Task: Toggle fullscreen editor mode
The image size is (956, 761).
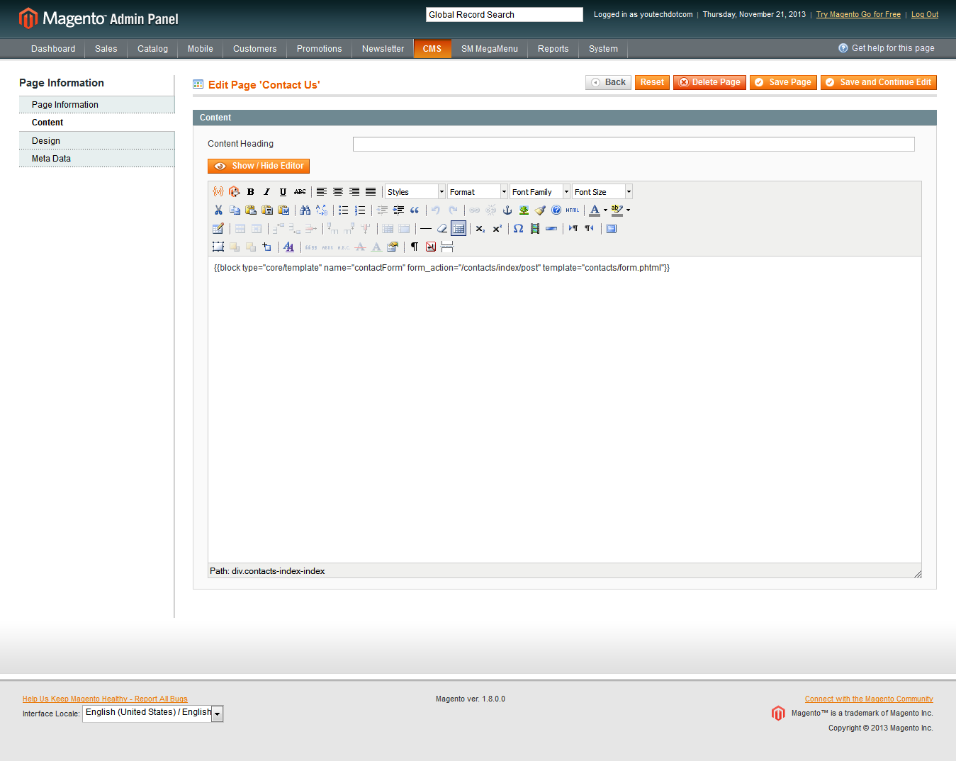Action: click(611, 228)
